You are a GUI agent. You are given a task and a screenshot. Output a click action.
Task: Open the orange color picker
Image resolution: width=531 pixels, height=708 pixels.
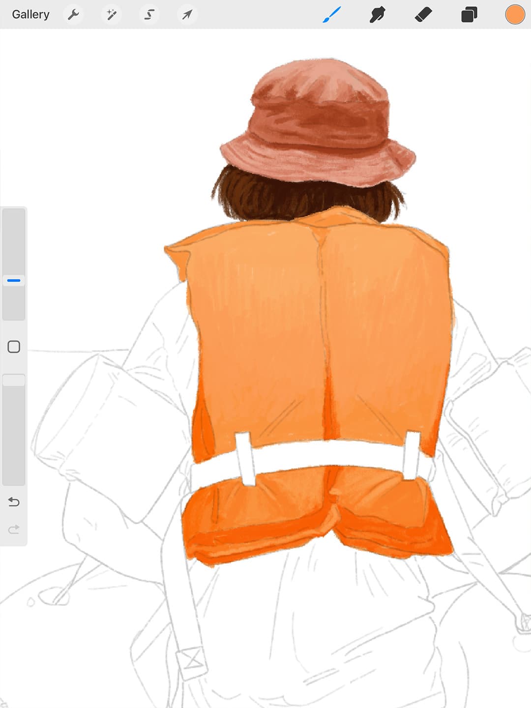click(x=515, y=15)
